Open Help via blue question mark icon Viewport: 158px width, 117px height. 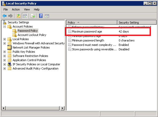41,16
